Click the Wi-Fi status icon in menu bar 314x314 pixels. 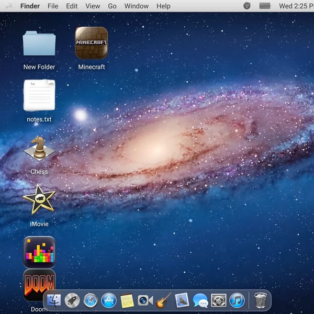click(246, 6)
